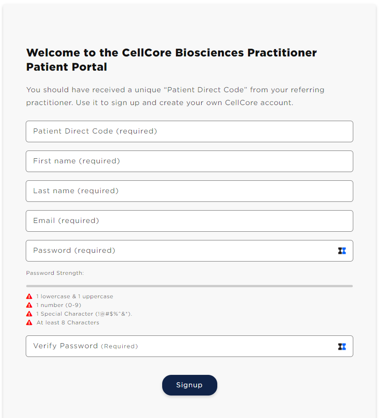This screenshot has height=418, width=379.
Task: Click the Patient Direct Code instructions paragraph
Action: click(175, 96)
